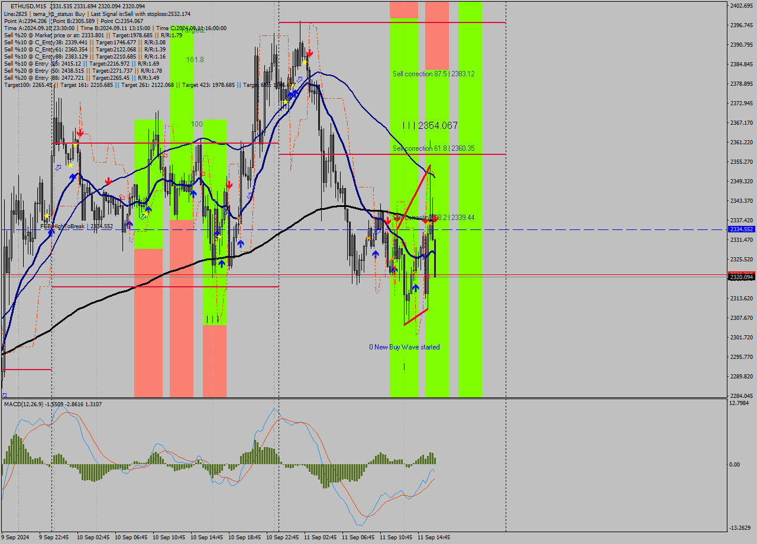Click the '10 Sep 02:45' time axis label
Image resolution: width=757 pixels, height=544 pixels.
tap(93, 537)
